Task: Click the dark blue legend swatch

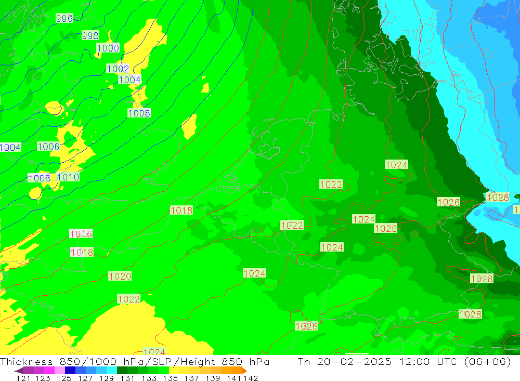Action: pyautogui.click(x=70, y=371)
